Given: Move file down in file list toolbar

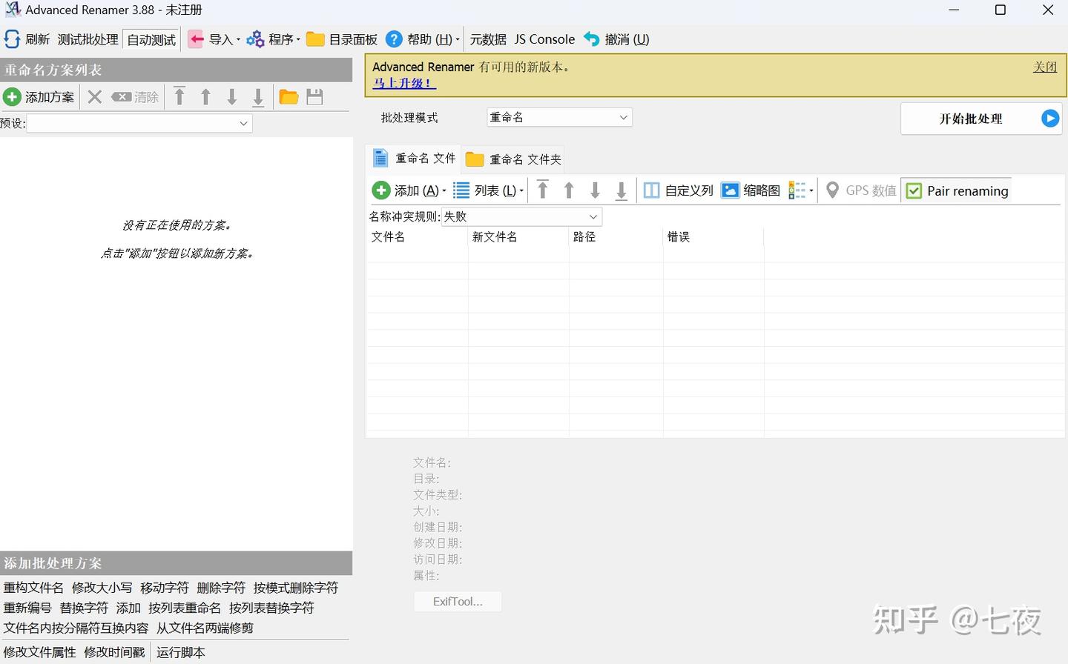Looking at the screenshot, I should point(595,190).
